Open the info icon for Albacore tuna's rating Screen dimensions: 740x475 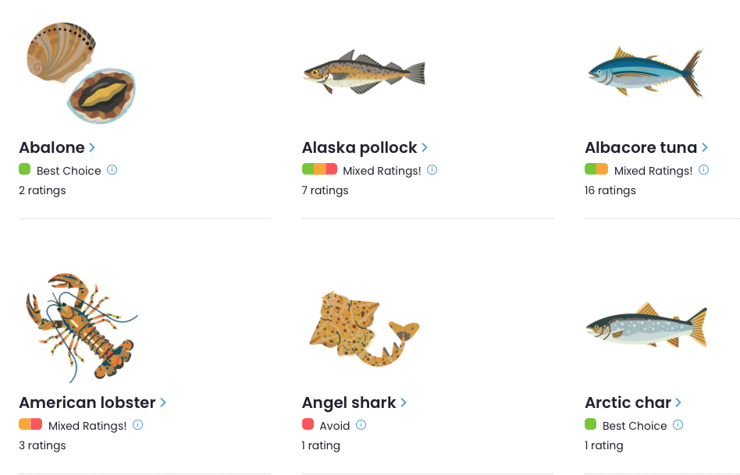(703, 169)
